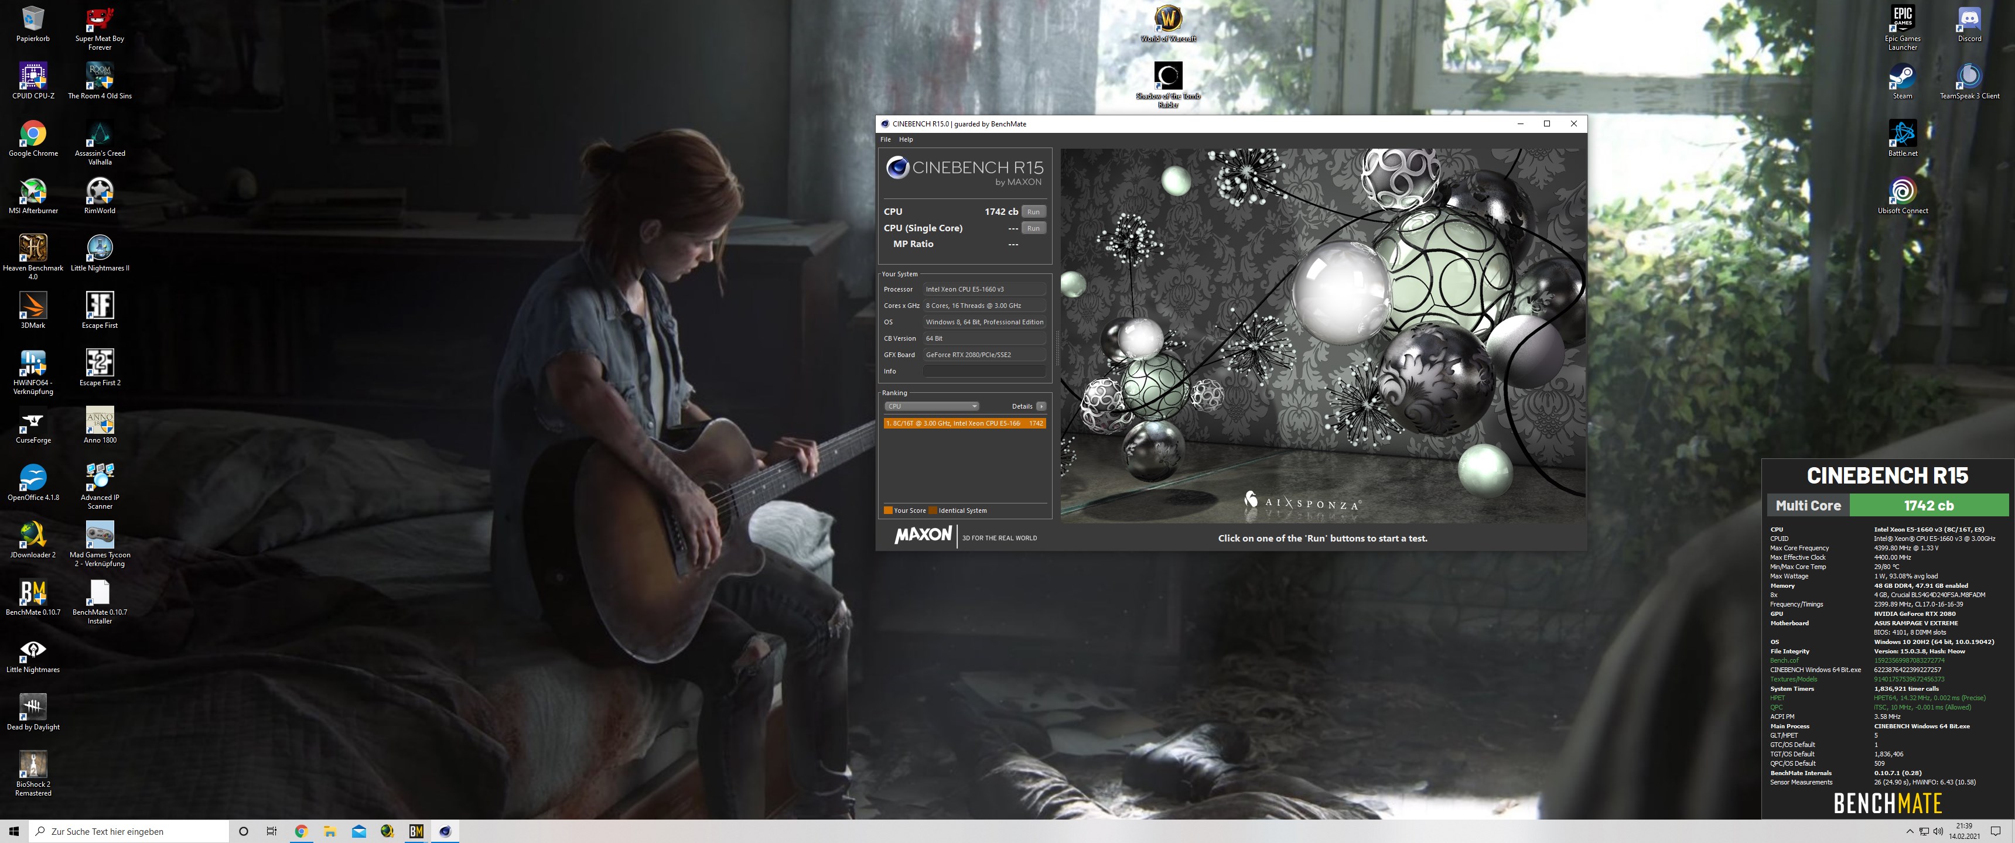Open Epic Games Launcher icon
Image resolution: width=2015 pixels, height=843 pixels.
point(1903,28)
